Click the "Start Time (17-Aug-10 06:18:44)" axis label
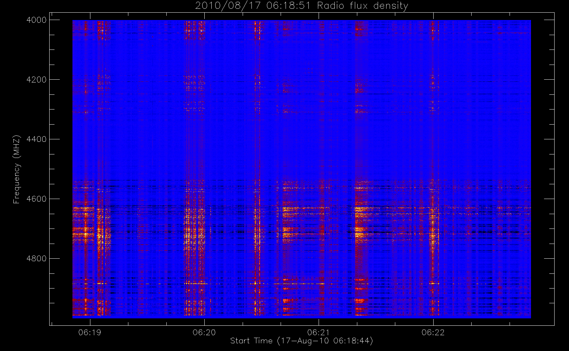 click(x=301, y=341)
